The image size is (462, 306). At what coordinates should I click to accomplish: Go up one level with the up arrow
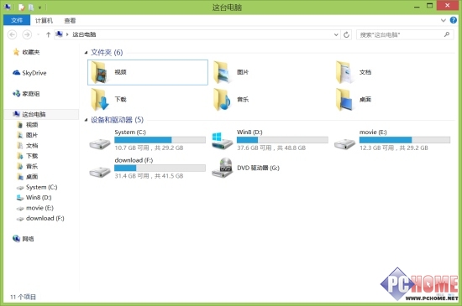(x=48, y=34)
